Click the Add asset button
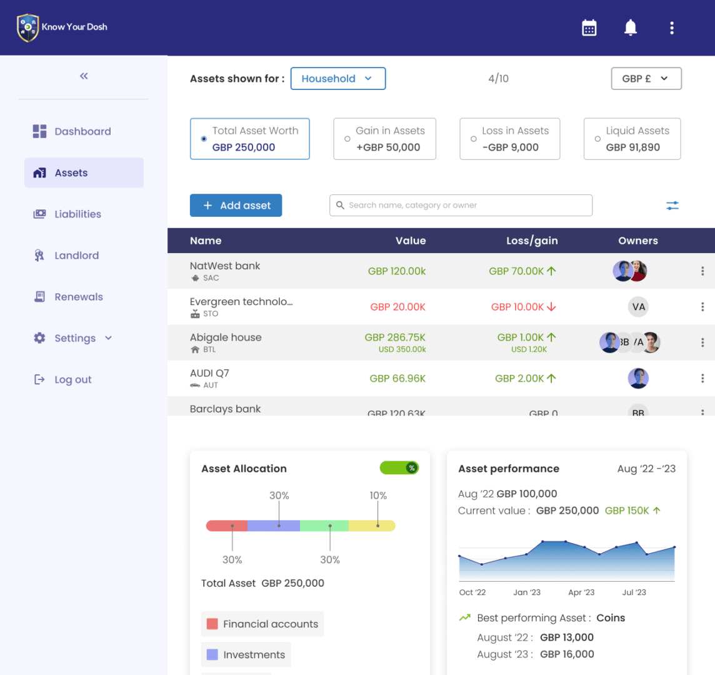Screen dimensions: 715x675 point(236,205)
